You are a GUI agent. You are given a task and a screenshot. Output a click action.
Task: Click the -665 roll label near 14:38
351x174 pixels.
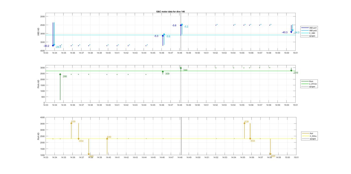91,156
